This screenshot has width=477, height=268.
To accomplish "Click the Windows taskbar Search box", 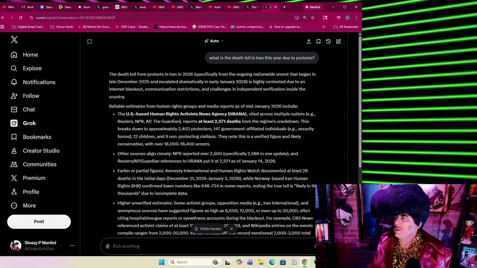I will [195, 262].
